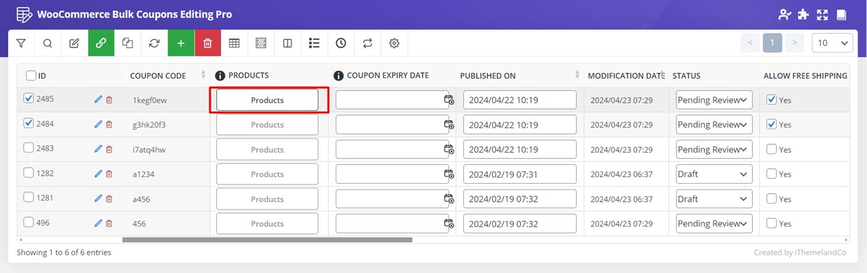The height and width of the screenshot is (273, 867).
Task: Check the row checkbox for coupon 1282
Action: coord(28,173)
